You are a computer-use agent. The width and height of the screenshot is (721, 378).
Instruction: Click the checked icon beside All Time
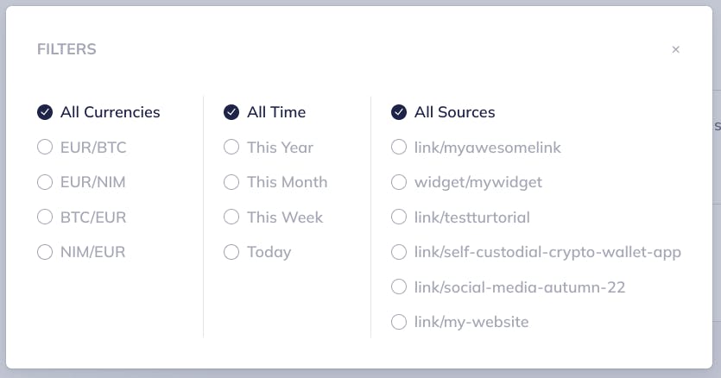pos(231,112)
